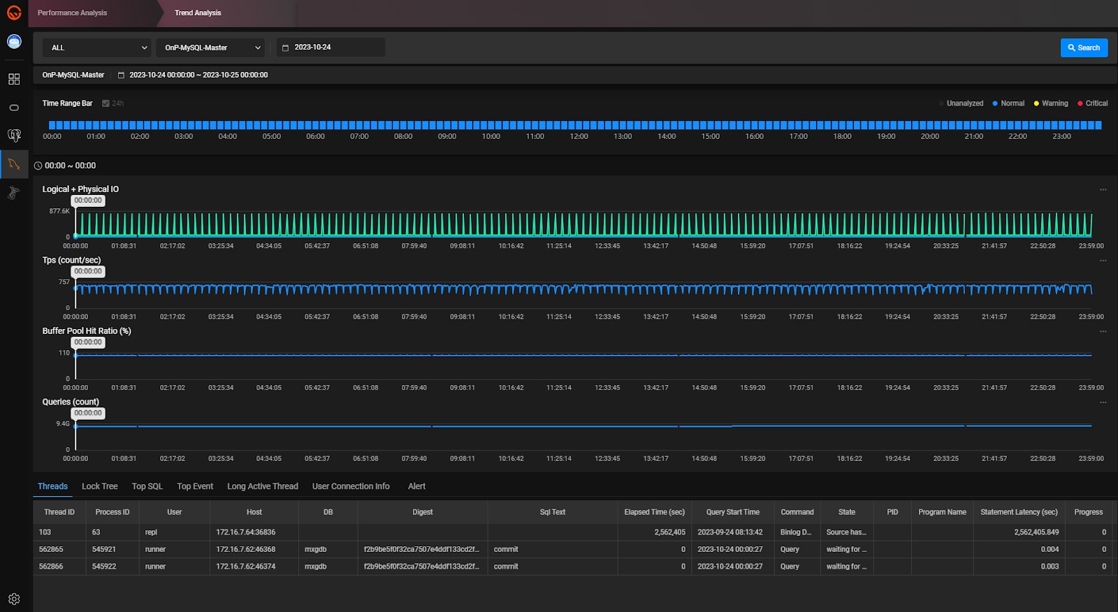Image resolution: width=1118 pixels, height=612 pixels.
Task: Open more options menu for Tps chart
Action: [1103, 261]
